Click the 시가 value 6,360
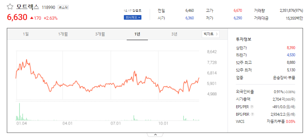 pyautogui.click(x=190, y=18)
